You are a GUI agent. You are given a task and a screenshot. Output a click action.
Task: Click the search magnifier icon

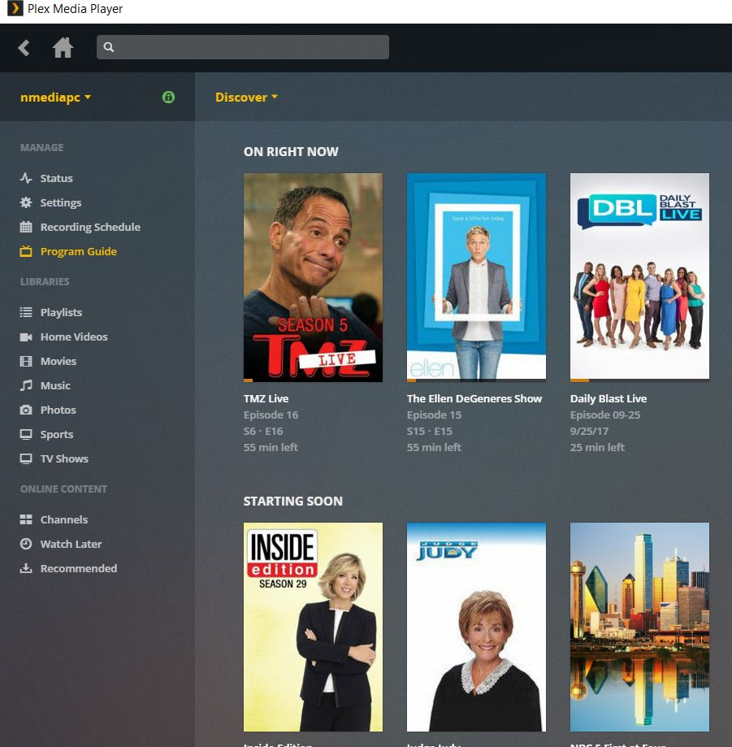click(109, 47)
